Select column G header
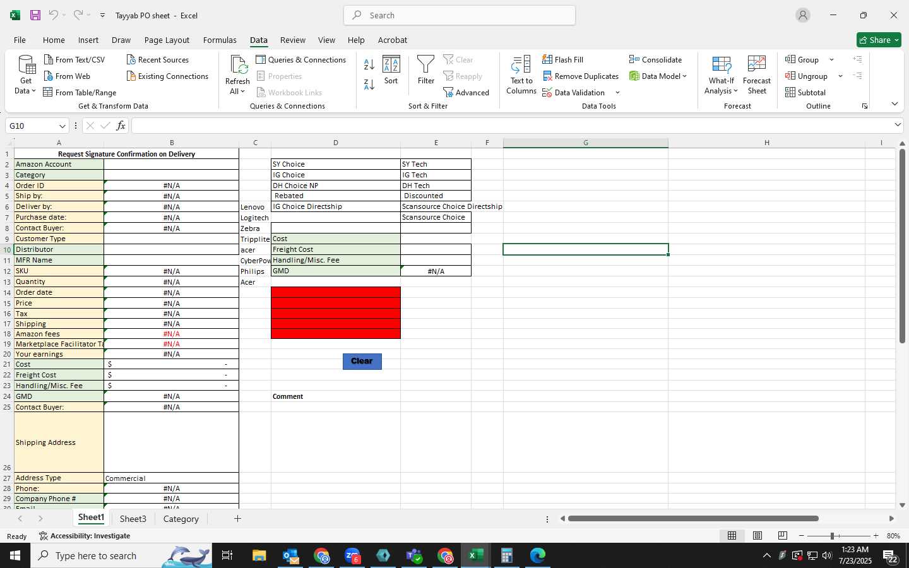This screenshot has height=568, width=909. tap(585, 143)
